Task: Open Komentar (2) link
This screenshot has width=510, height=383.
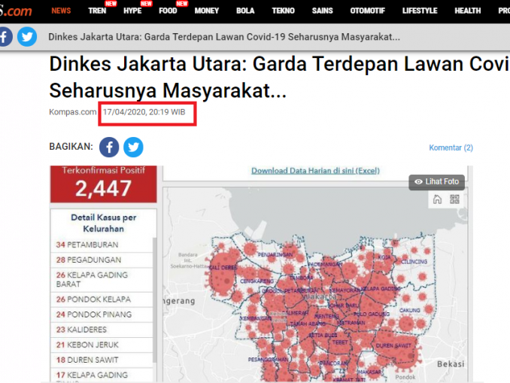Action: [x=451, y=147]
